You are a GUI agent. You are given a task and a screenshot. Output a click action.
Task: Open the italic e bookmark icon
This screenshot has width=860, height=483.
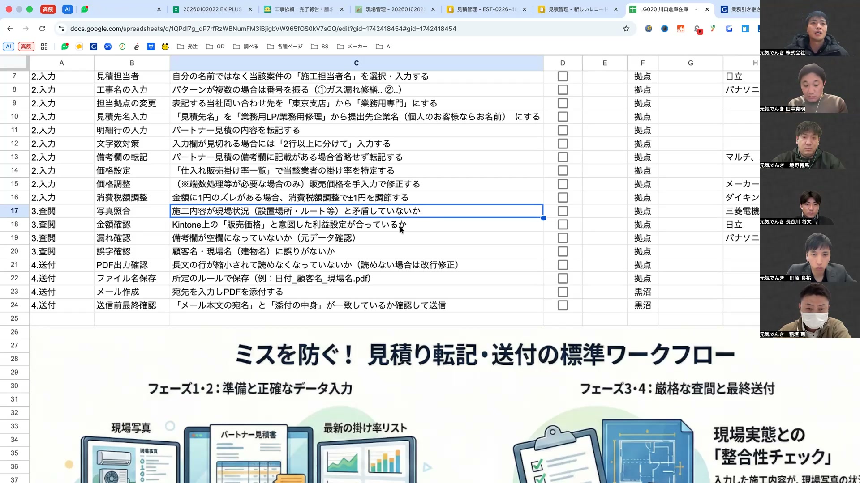137,47
